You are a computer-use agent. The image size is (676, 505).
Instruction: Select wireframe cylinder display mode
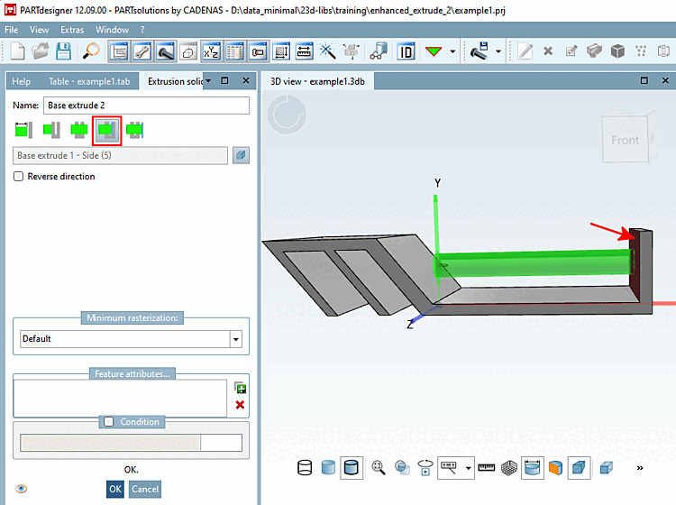[306, 467]
